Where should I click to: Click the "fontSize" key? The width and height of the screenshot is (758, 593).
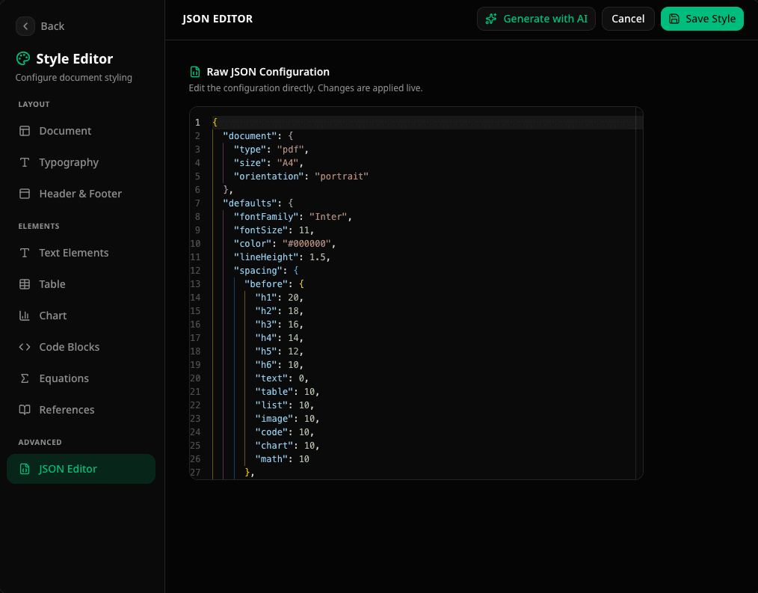click(261, 230)
